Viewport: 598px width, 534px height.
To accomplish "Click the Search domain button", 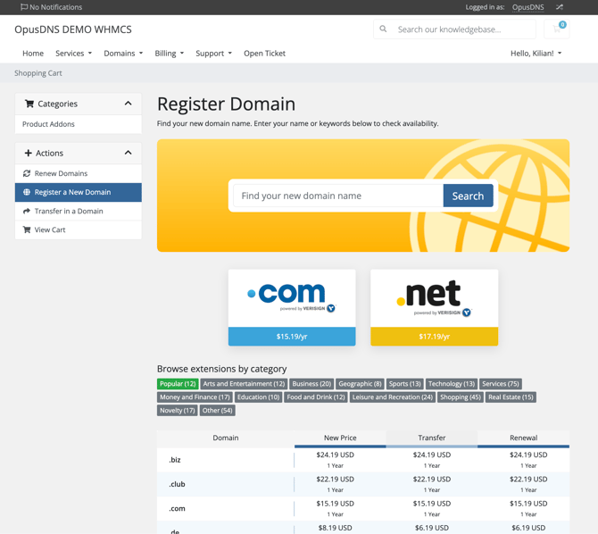I will click(468, 196).
